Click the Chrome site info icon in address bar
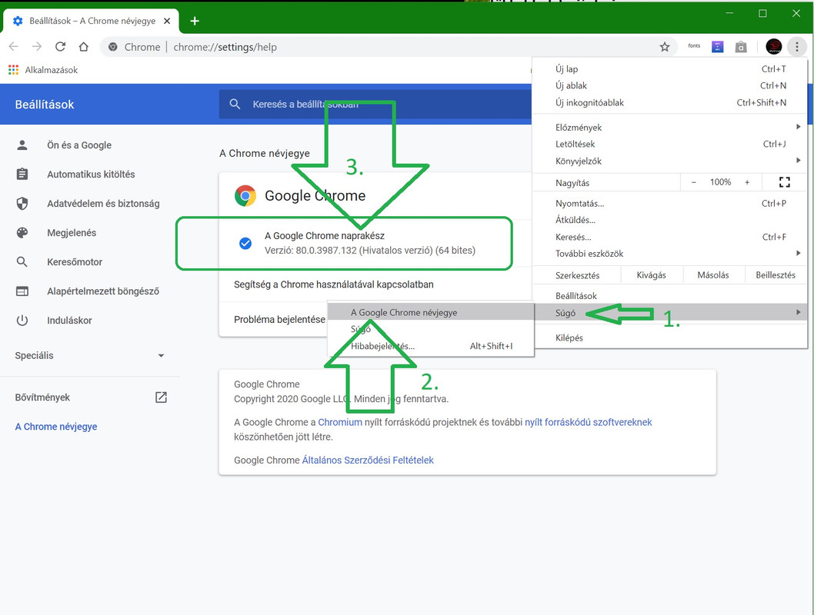 click(112, 47)
